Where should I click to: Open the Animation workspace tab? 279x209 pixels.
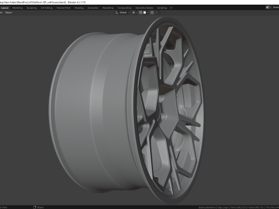click(x=93, y=8)
